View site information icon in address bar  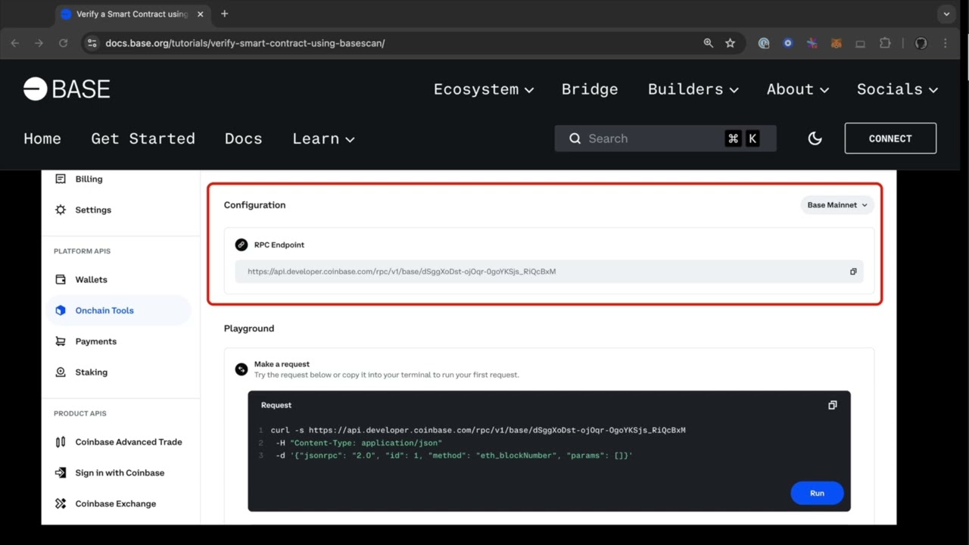pyautogui.click(x=92, y=43)
